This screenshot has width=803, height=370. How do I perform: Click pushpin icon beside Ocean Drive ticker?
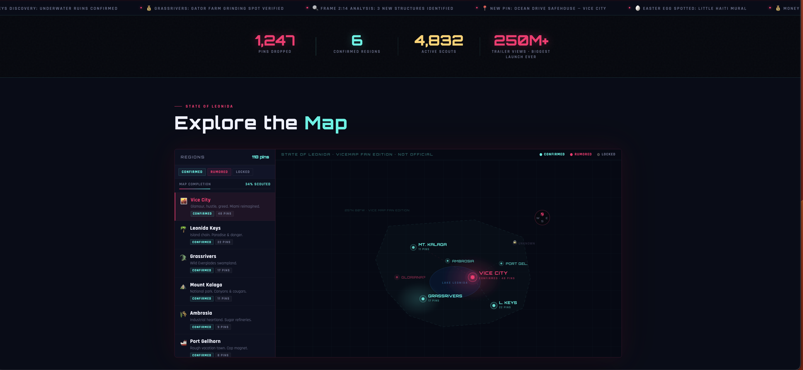(485, 8)
